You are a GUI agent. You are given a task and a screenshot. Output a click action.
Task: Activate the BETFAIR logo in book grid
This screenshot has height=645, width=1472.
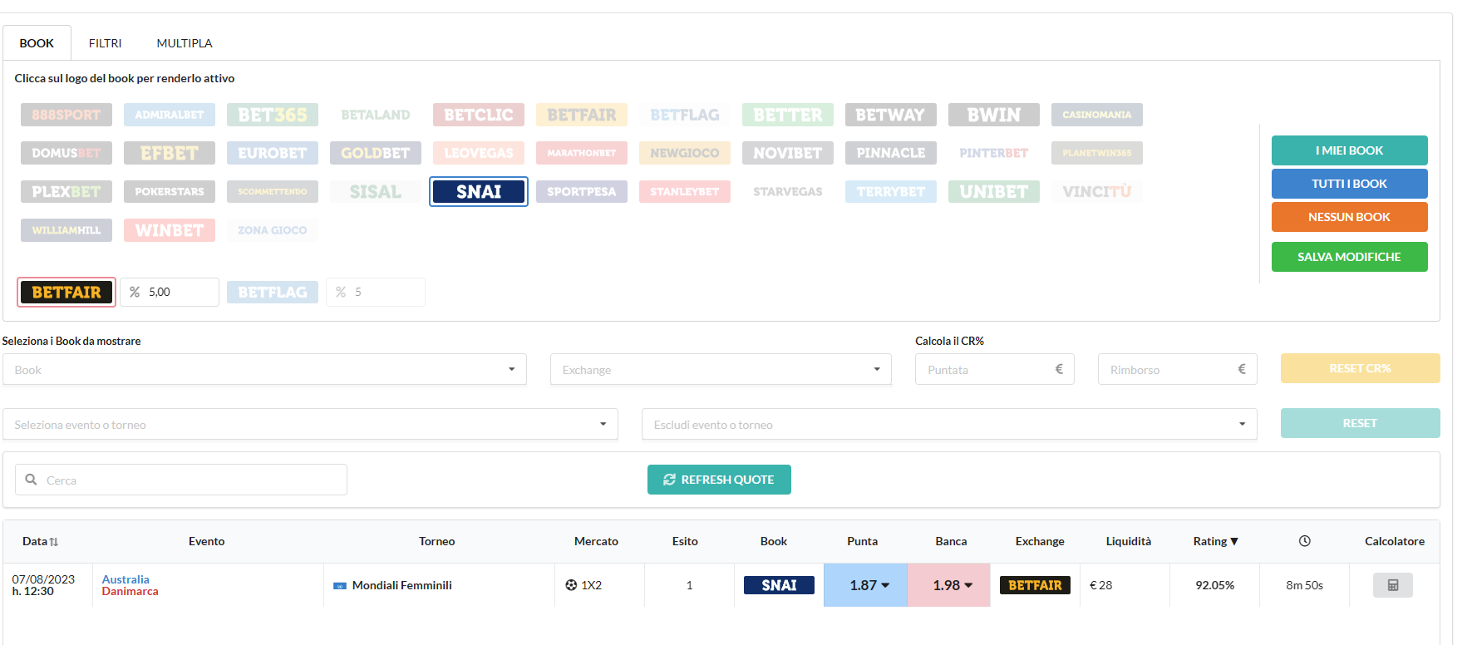coord(582,115)
